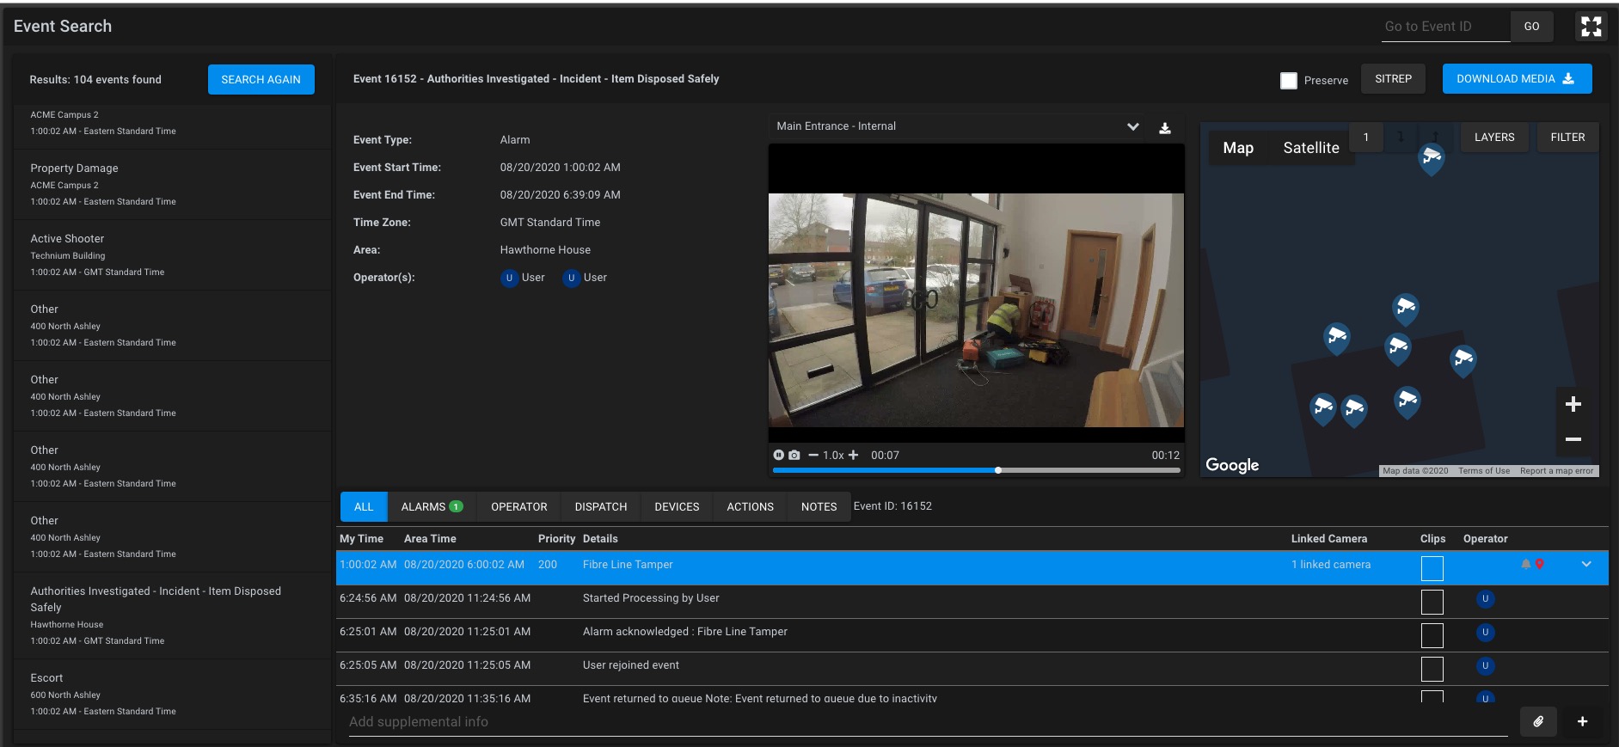Show the DEVICES tab
1619x747 pixels.
click(x=677, y=507)
